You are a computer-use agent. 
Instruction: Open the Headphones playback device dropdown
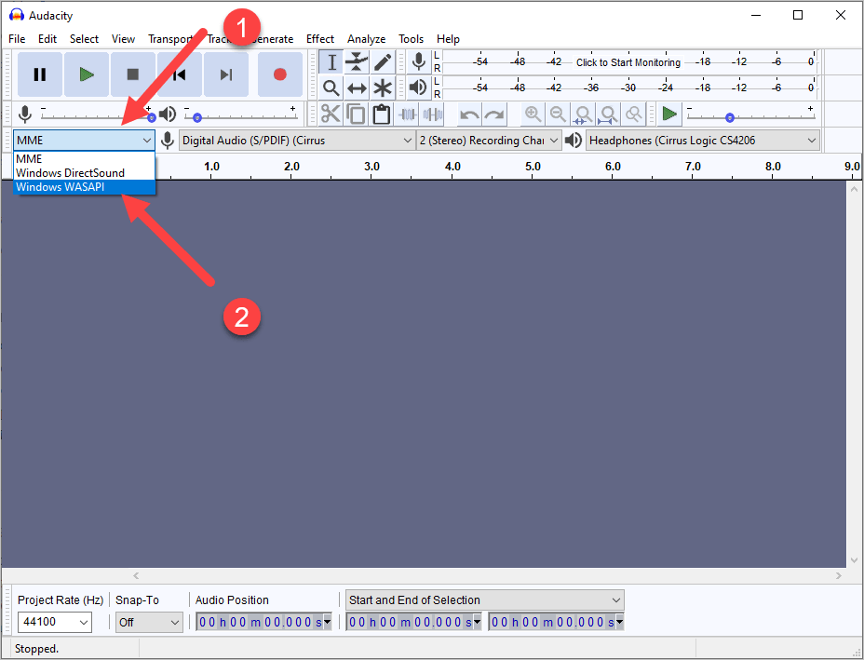[703, 141]
